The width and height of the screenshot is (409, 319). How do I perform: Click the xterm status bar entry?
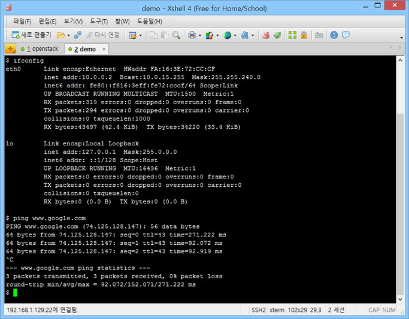(x=277, y=310)
